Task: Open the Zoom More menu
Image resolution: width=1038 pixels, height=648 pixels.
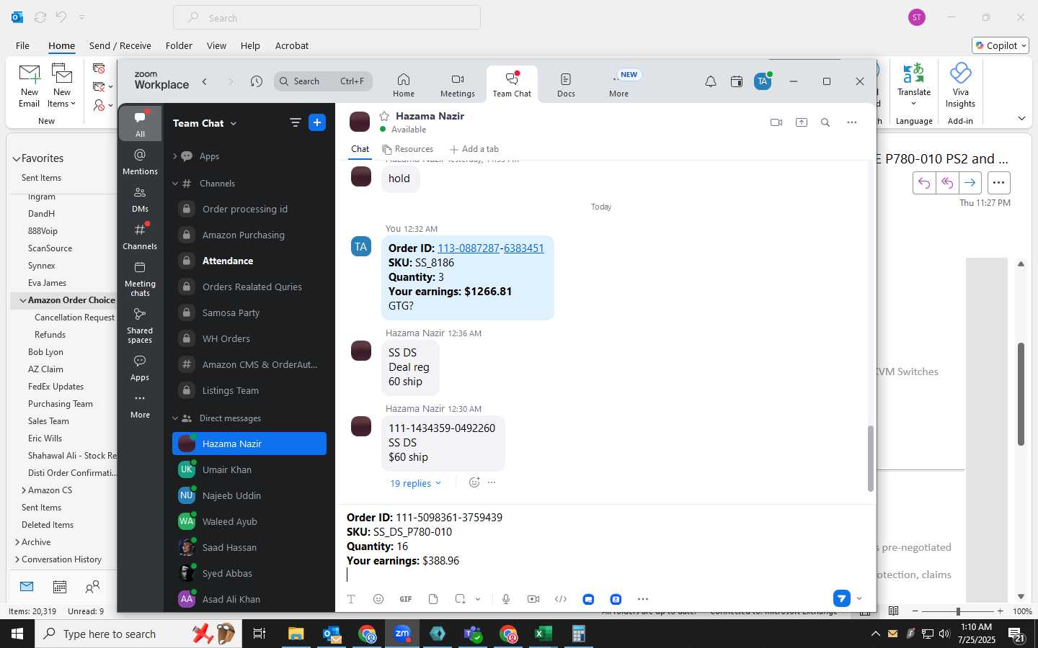Action: coord(619,85)
